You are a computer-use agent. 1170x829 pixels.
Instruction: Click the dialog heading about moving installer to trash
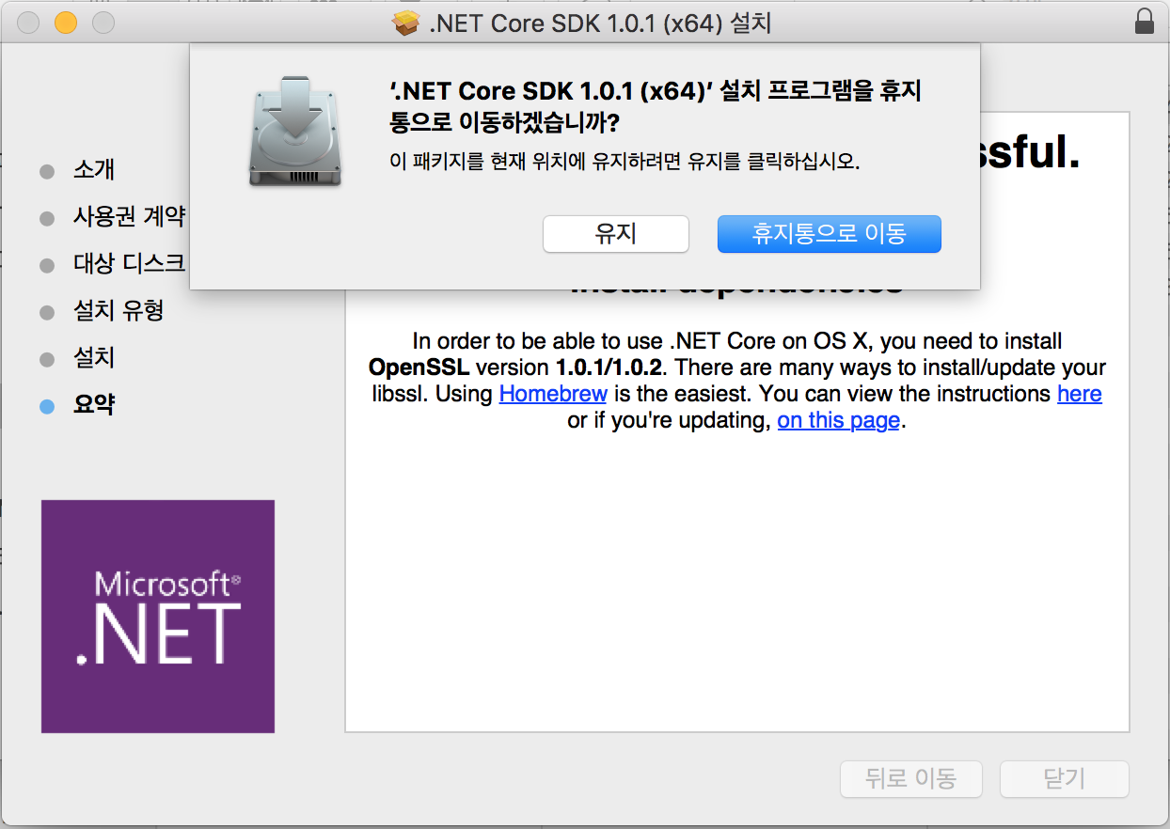pyautogui.click(x=656, y=107)
